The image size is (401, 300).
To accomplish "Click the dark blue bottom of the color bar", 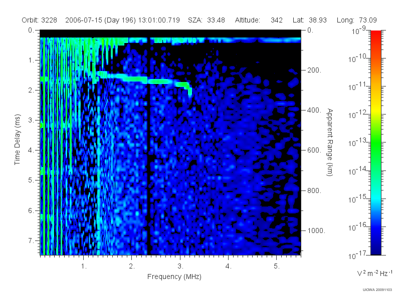I will (376, 248).
